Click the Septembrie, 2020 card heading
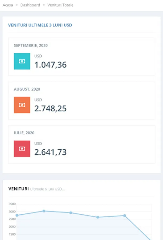The width and height of the screenshot is (163, 240). (31, 46)
